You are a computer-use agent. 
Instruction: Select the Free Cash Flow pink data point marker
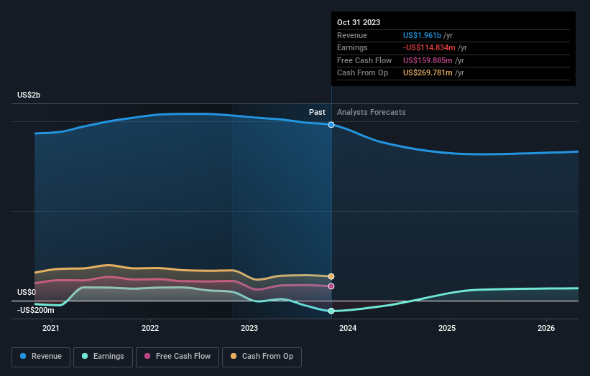(331, 286)
